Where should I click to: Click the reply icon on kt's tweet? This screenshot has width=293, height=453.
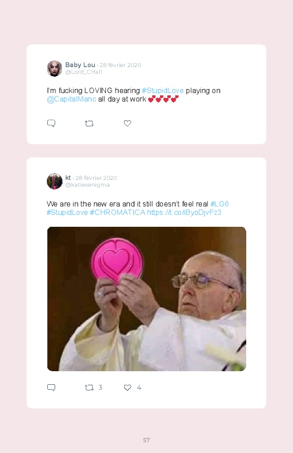click(x=51, y=388)
